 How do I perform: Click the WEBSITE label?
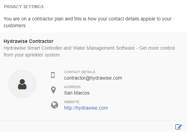[71, 102]
